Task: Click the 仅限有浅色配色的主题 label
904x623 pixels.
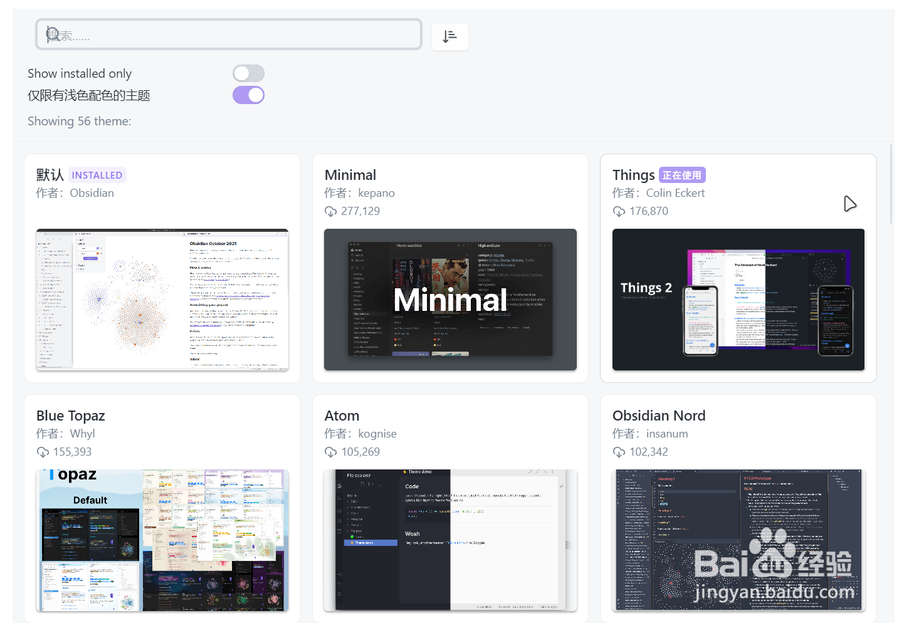Action: (x=89, y=95)
